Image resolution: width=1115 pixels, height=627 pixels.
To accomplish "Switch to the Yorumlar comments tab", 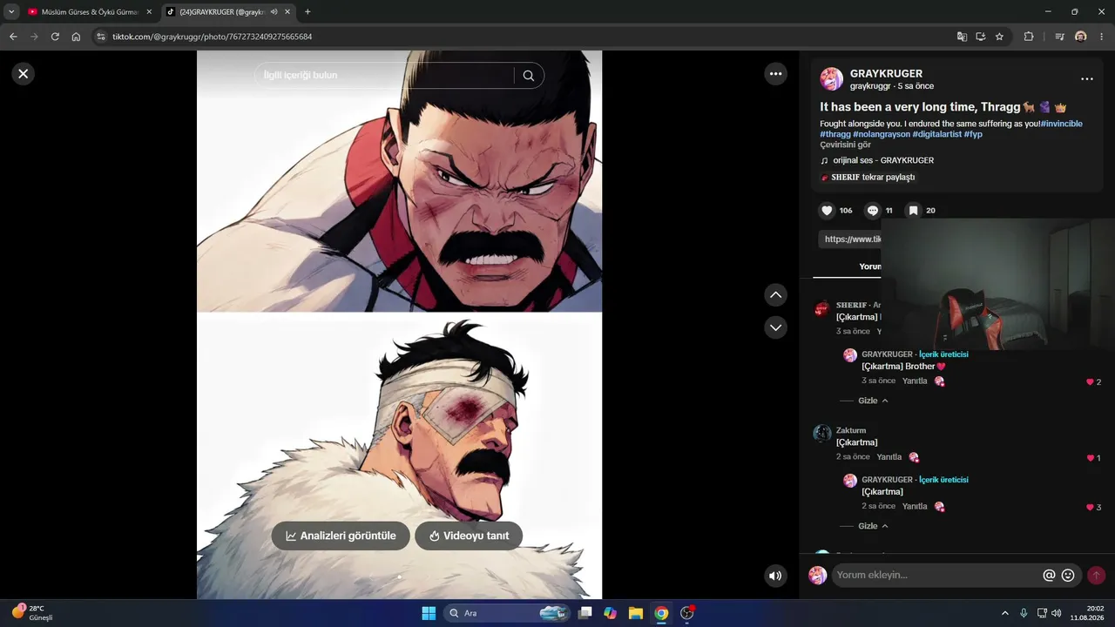I will [870, 266].
